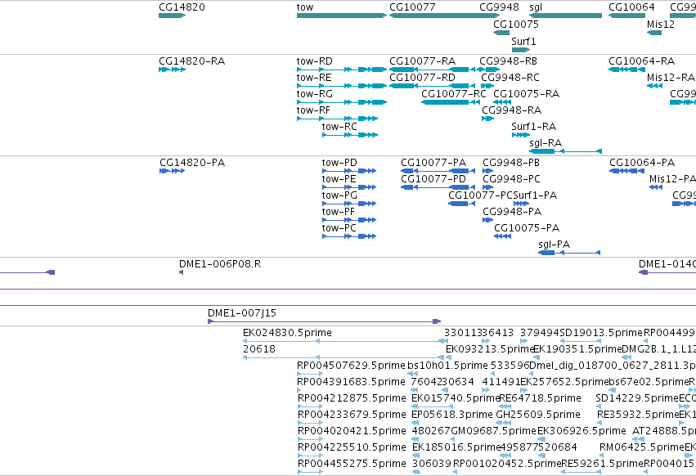Viewport: 696px width, 476px height.
Task: Click the tow-PD protein feature
Action: [349, 171]
